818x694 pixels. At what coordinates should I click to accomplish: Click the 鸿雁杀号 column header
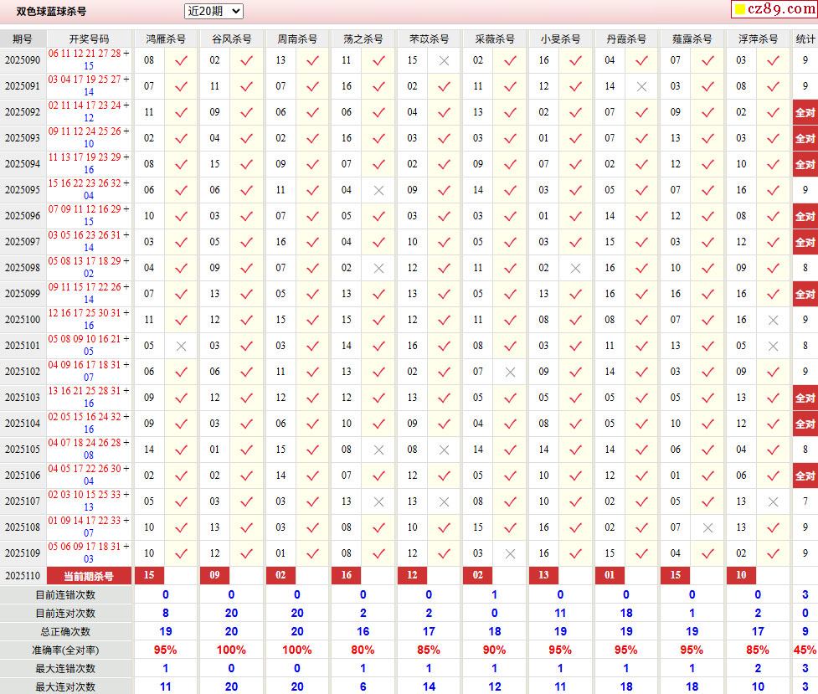coord(166,39)
